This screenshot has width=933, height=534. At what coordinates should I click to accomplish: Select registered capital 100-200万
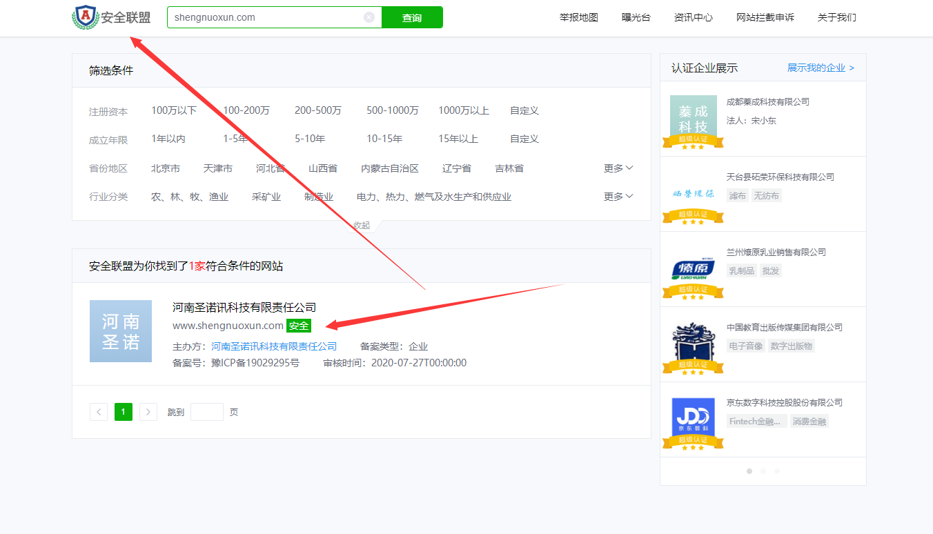246,110
